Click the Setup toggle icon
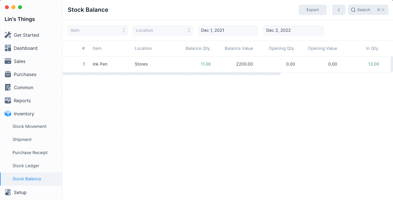Image resolution: width=393 pixels, height=200 pixels. click(8, 192)
